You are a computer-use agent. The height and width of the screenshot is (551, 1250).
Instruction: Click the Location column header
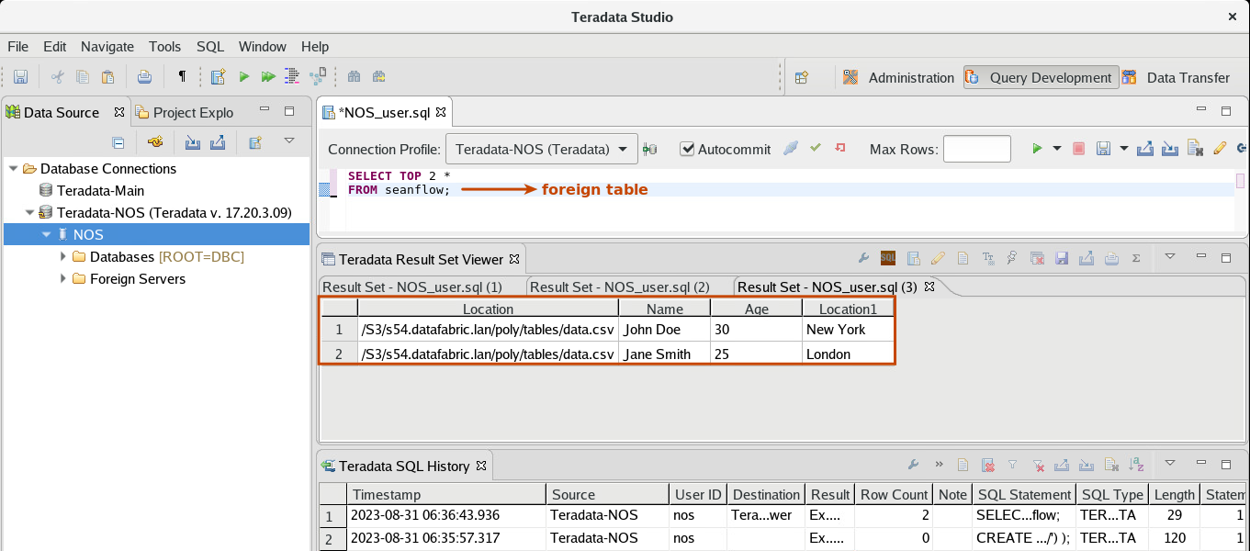pyautogui.click(x=488, y=309)
